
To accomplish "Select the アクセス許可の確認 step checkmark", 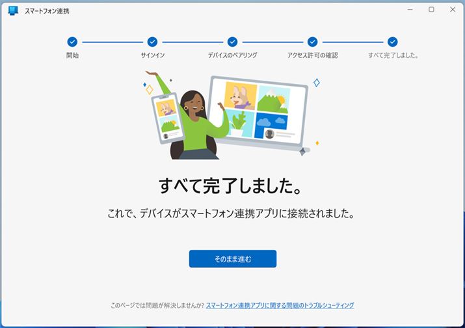I will 313,42.
